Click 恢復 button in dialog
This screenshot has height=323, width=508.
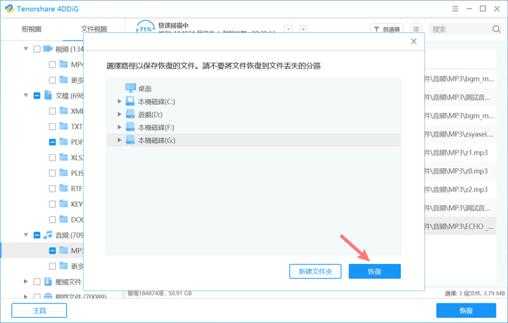pos(375,271)
